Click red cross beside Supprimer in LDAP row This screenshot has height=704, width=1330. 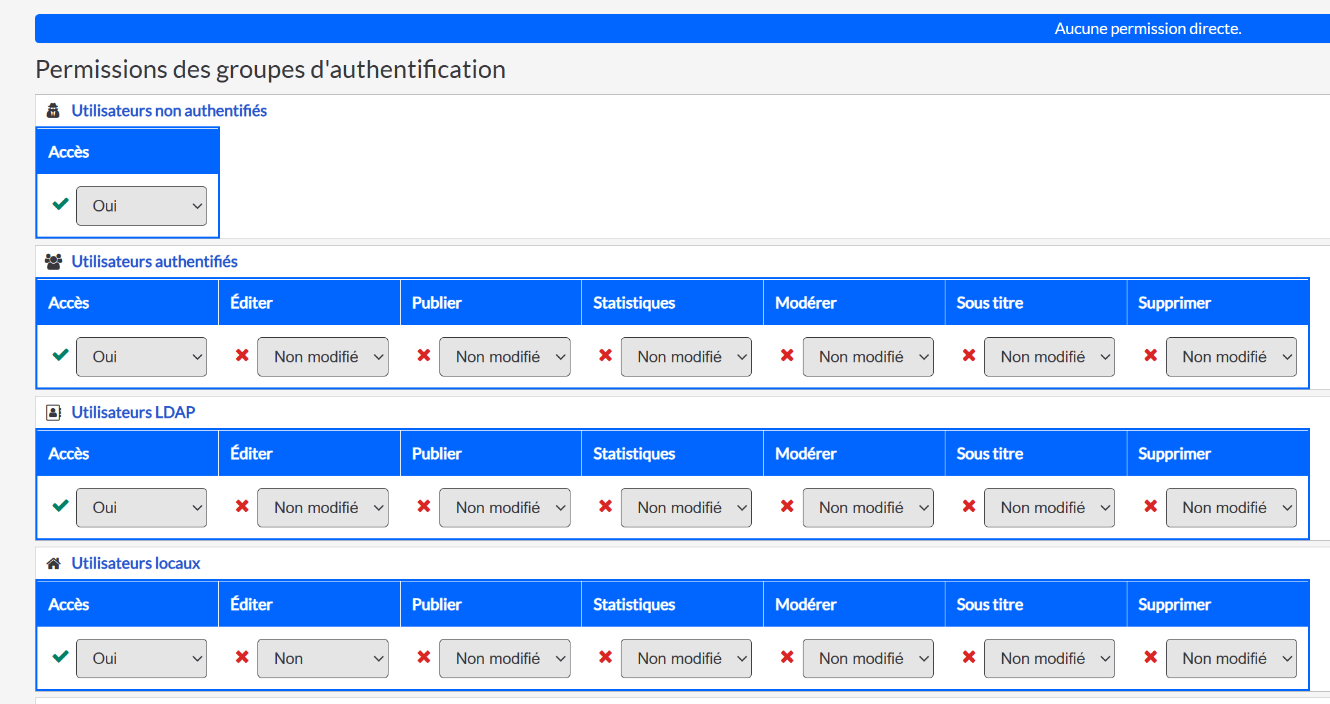point(1151,506)
